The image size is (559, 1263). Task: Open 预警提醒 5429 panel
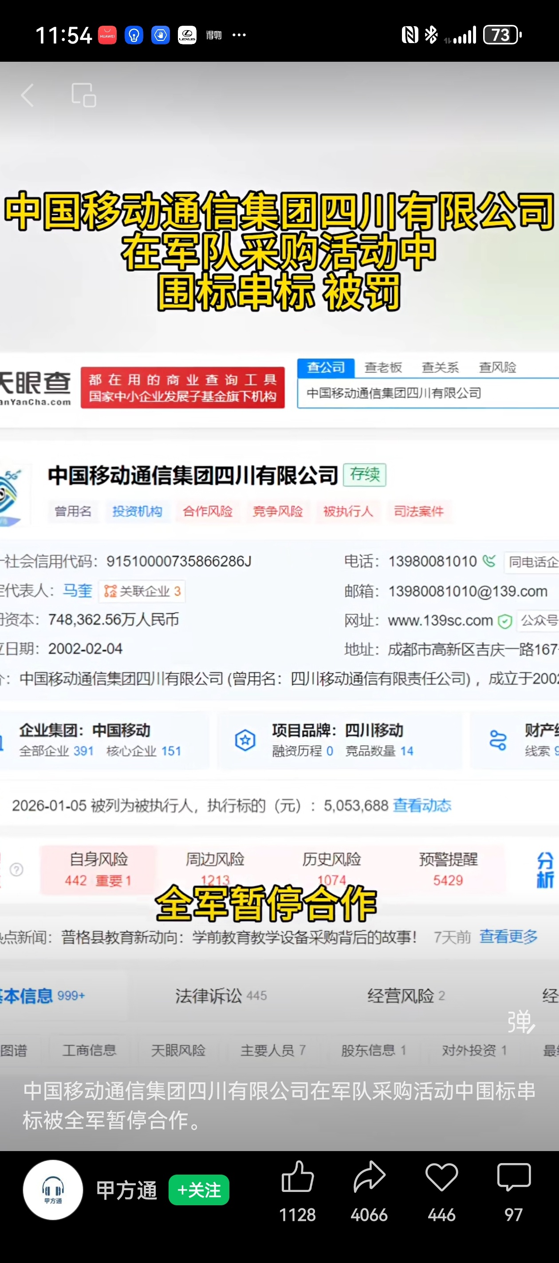coord(448,869)
